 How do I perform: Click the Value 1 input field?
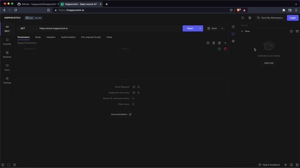coord(167,49)
